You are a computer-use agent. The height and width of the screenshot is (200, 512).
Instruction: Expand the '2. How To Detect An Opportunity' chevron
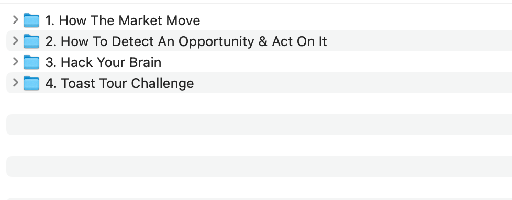click(x=15, y=41)
